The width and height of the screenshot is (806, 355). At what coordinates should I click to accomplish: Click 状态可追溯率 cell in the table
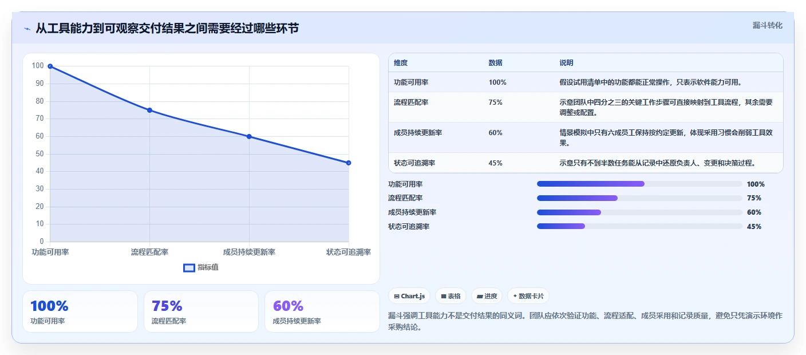(x=414, y=163)
